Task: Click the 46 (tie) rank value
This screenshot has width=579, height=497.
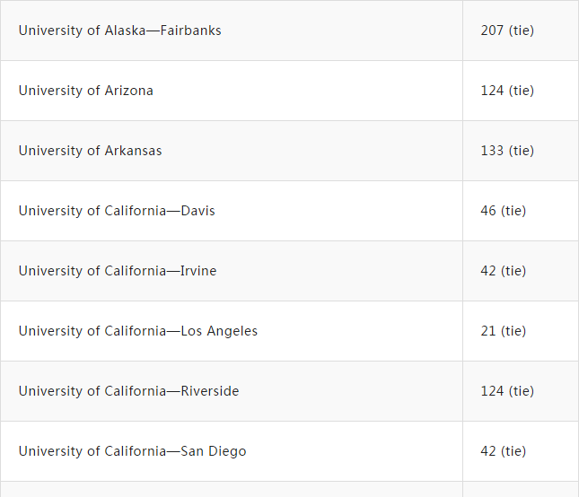Action: [x=504, y=211]
